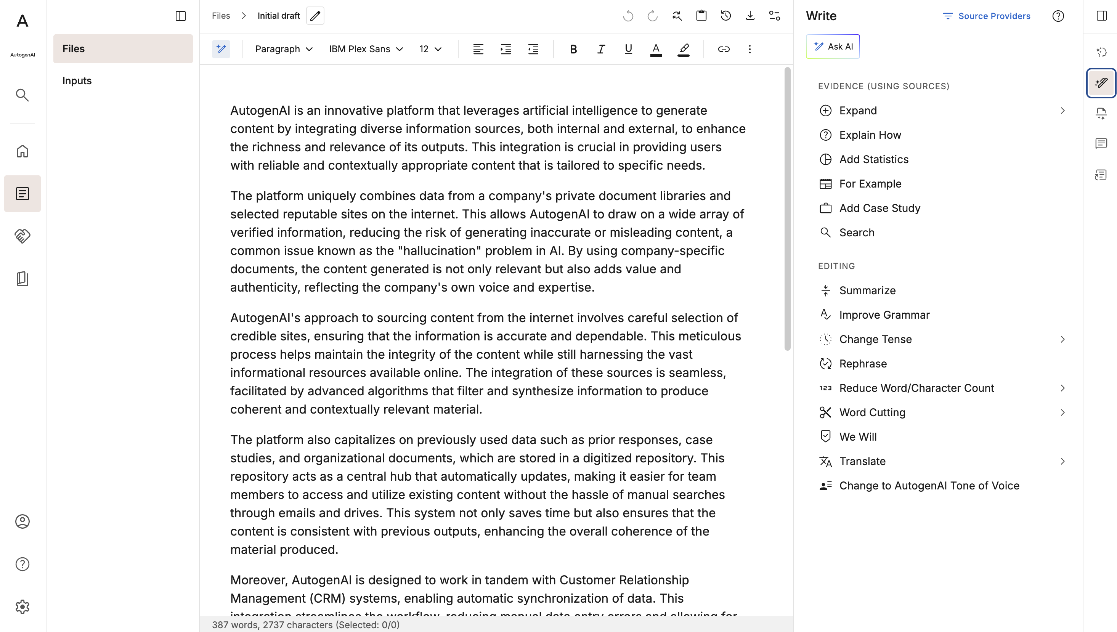Open find and replace tool icon
The width and height of the screenshot is (1117, 632).
(677, 16)
